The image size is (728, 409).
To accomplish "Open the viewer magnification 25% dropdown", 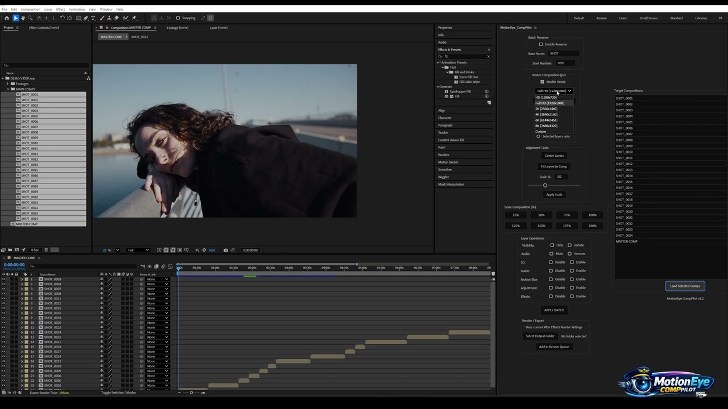I will coord(118,250).
